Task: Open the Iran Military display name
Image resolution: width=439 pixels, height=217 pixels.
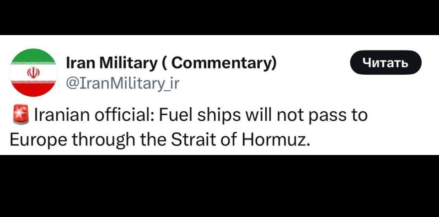Action: (171, 64)
